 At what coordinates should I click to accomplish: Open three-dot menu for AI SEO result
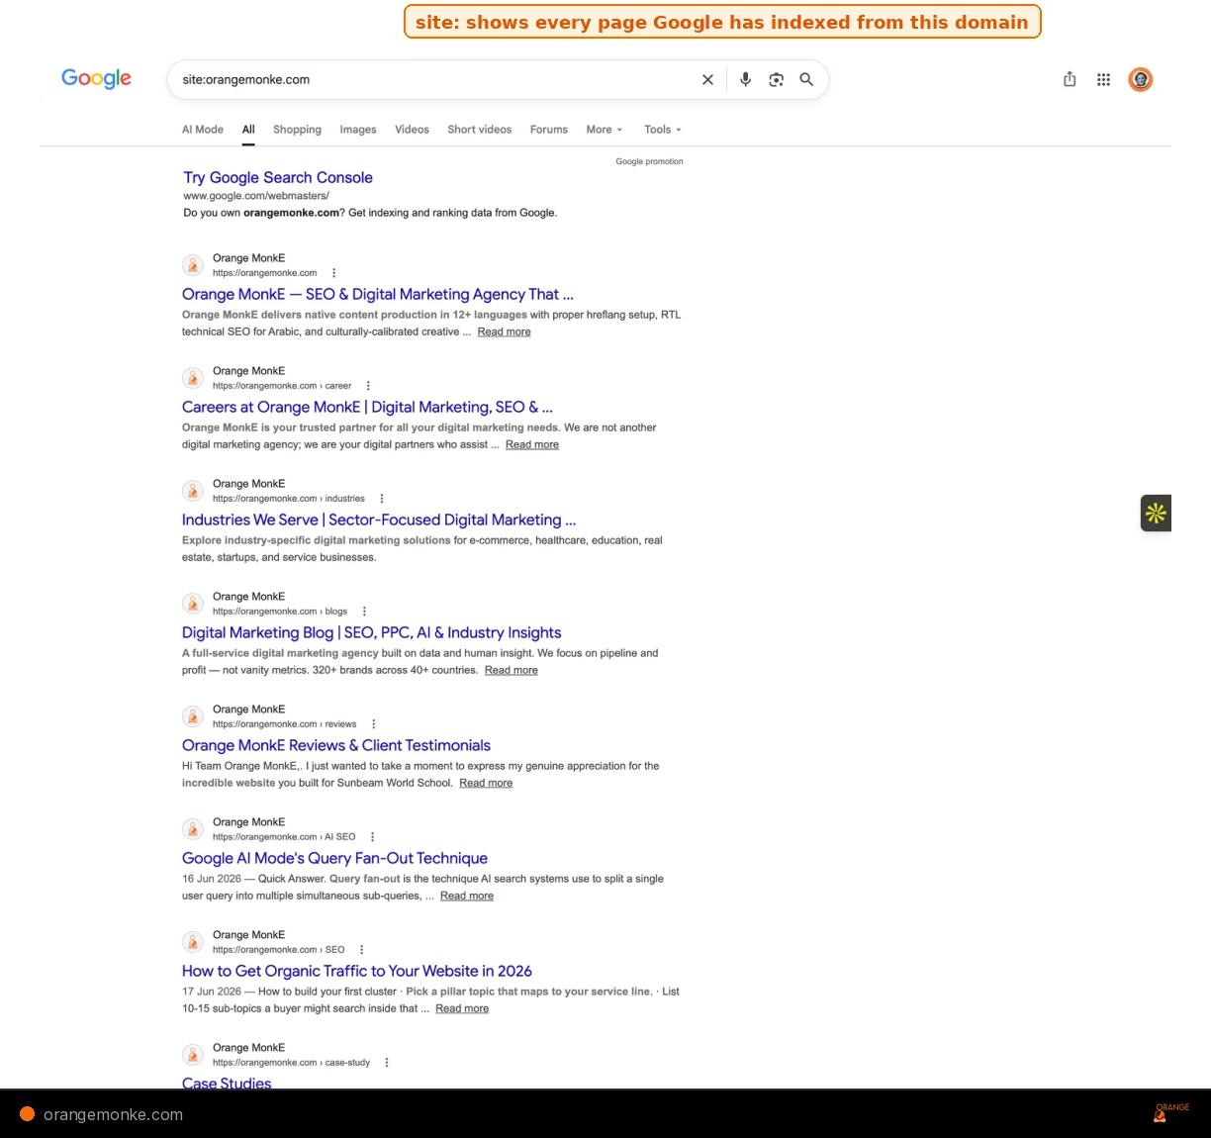coord(372,837)
